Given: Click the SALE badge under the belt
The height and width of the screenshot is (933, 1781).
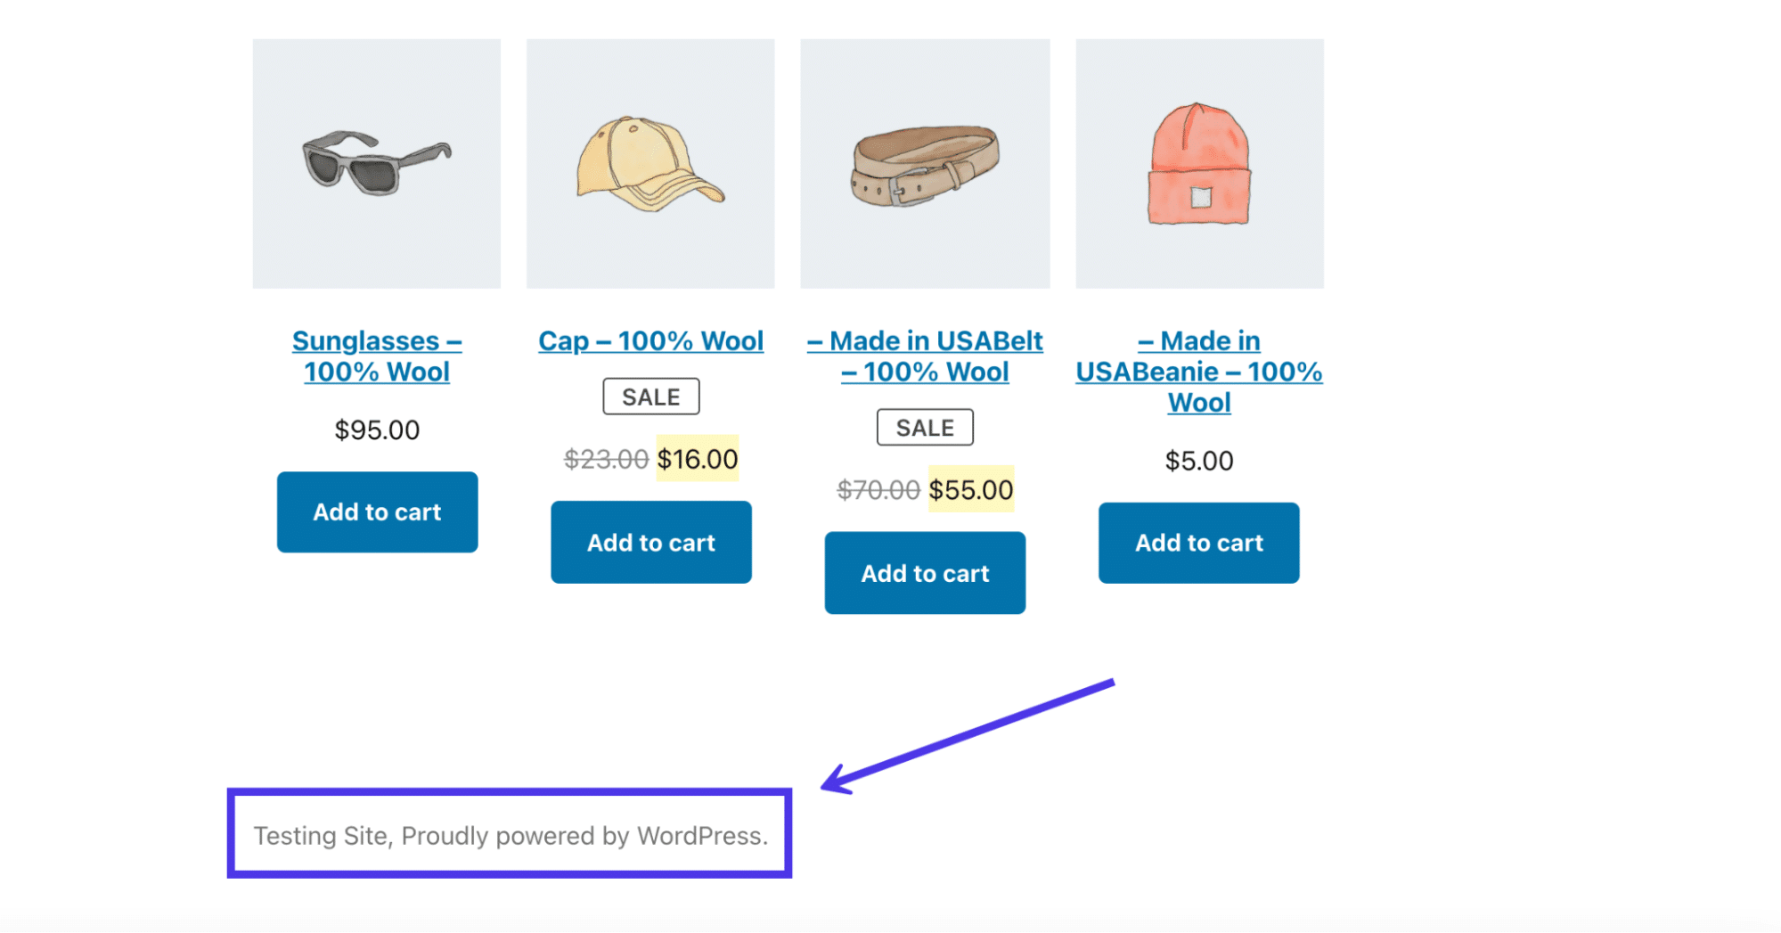Looking at the screenshot, I should pyautogui.click(x=925, y=428).
